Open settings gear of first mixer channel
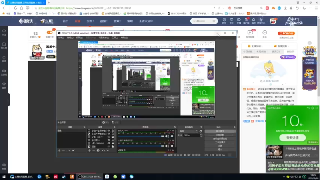This screenshot has height=180, width=320. 172,136
